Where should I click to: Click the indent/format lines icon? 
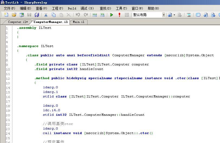pyautogui.click(x=189, y=15)
